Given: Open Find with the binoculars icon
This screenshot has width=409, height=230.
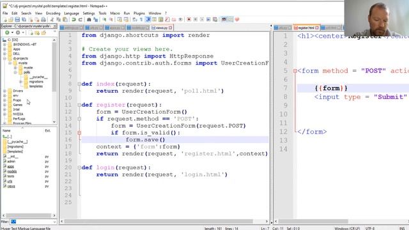Looking at the screenshot, I should click(x=89, y=20).
